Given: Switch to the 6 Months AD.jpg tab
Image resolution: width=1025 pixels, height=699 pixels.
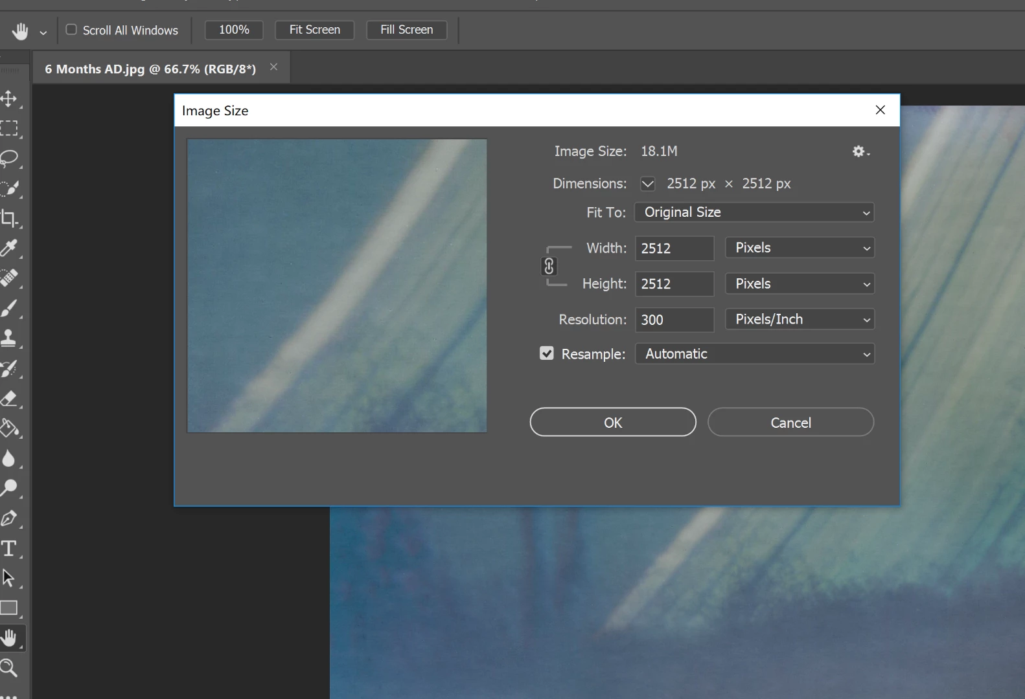Looking at the screenshot, I should coord(150,69).
